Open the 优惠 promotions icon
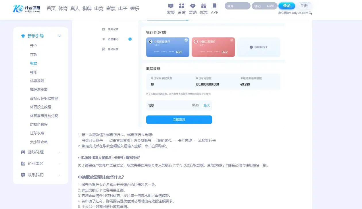Image resolution: width=362 pixels, height=209 pixels. click(x=203, y=9)
